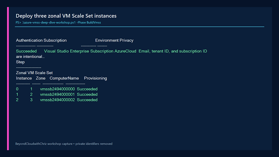Click 'Email, tenant ID, and subscription ID' text
The image size is (279, 157).
coord(173,51)
